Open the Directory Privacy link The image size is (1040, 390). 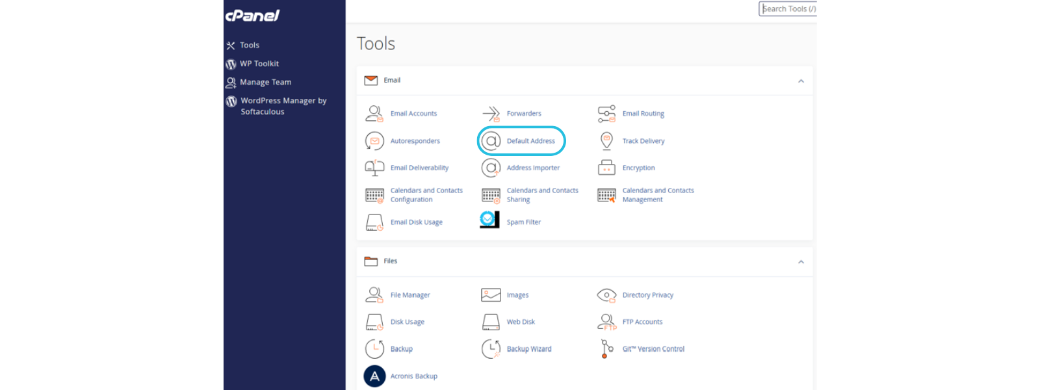648,295
